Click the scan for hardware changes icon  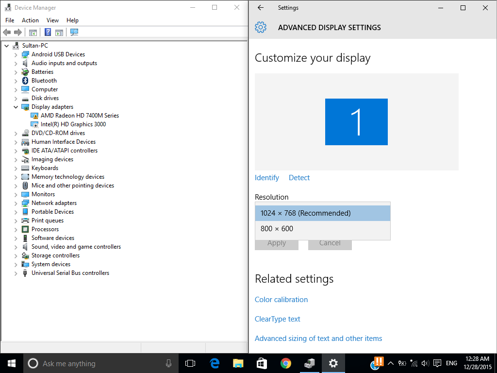(74, 32)
